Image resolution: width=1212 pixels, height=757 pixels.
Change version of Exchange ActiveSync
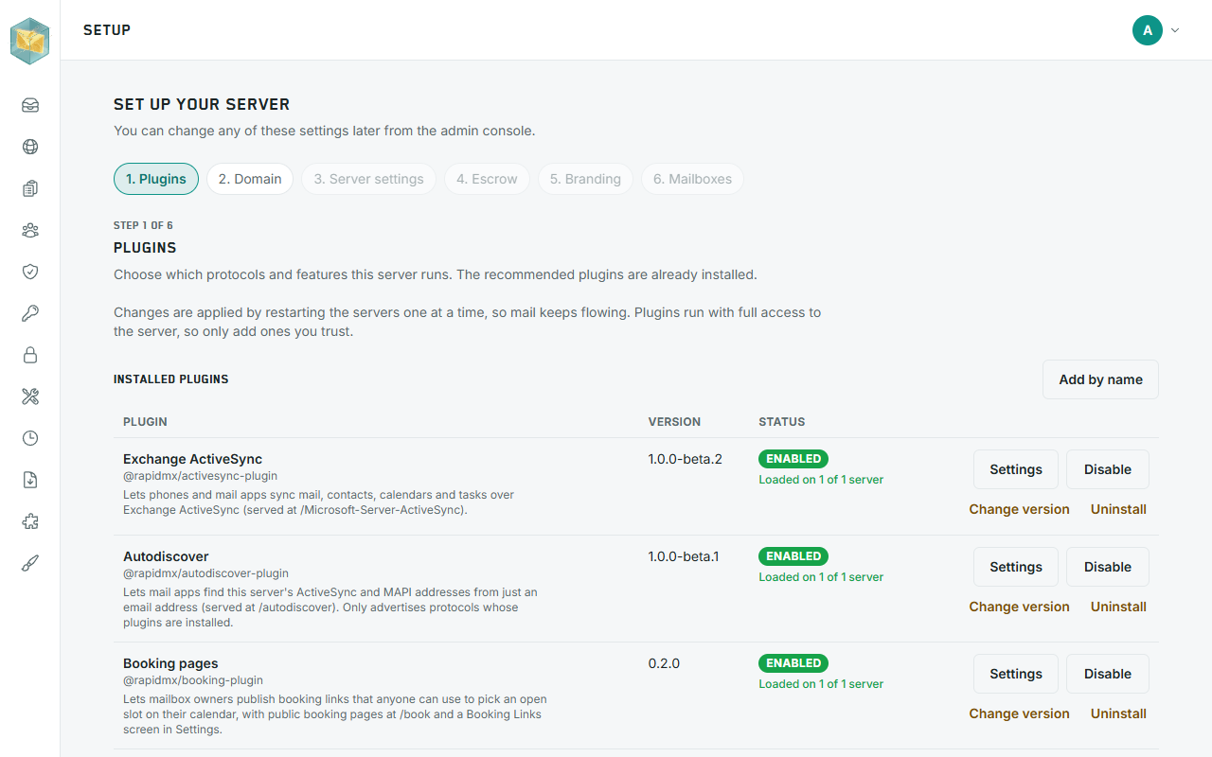click(x=1019, y=509)
